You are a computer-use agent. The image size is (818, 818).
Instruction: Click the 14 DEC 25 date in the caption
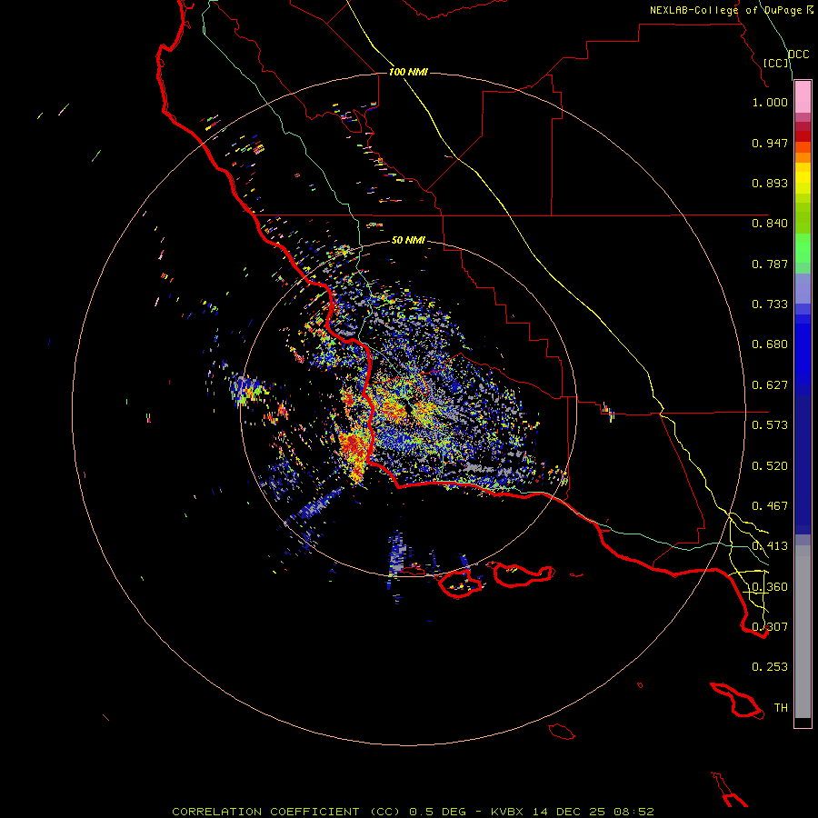point(569,812)
